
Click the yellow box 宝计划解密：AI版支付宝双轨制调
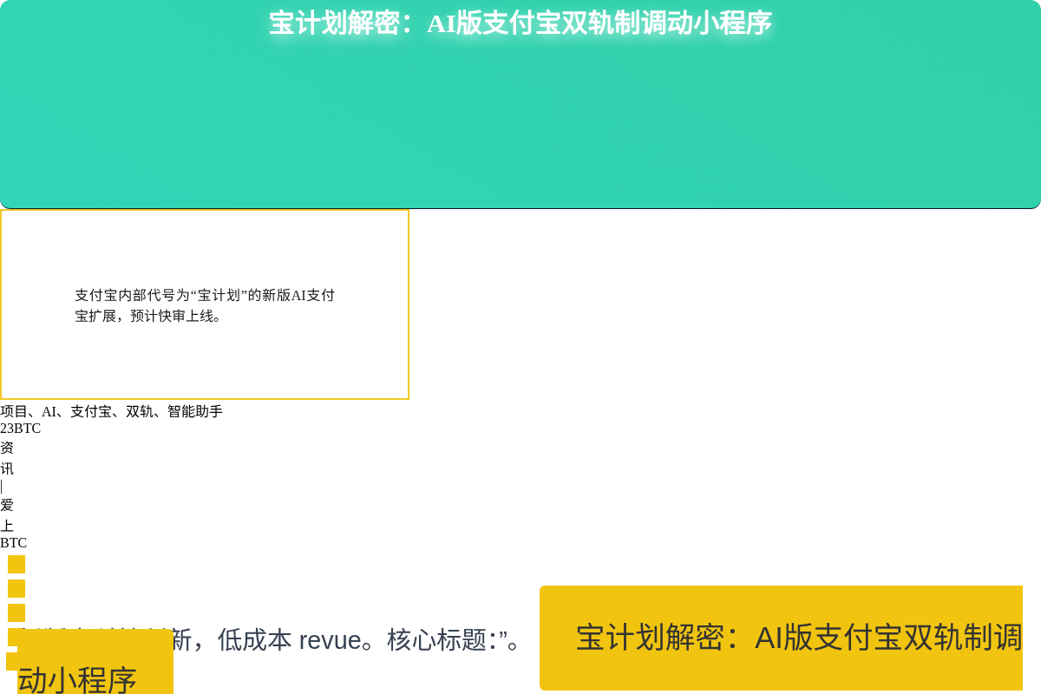pyautogui.click(x=781, y=638)
